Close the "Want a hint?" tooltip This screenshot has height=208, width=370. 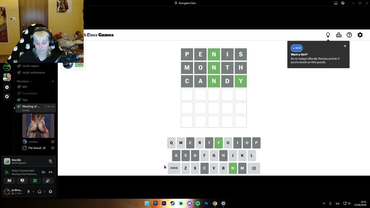click(x=345, y=46)
